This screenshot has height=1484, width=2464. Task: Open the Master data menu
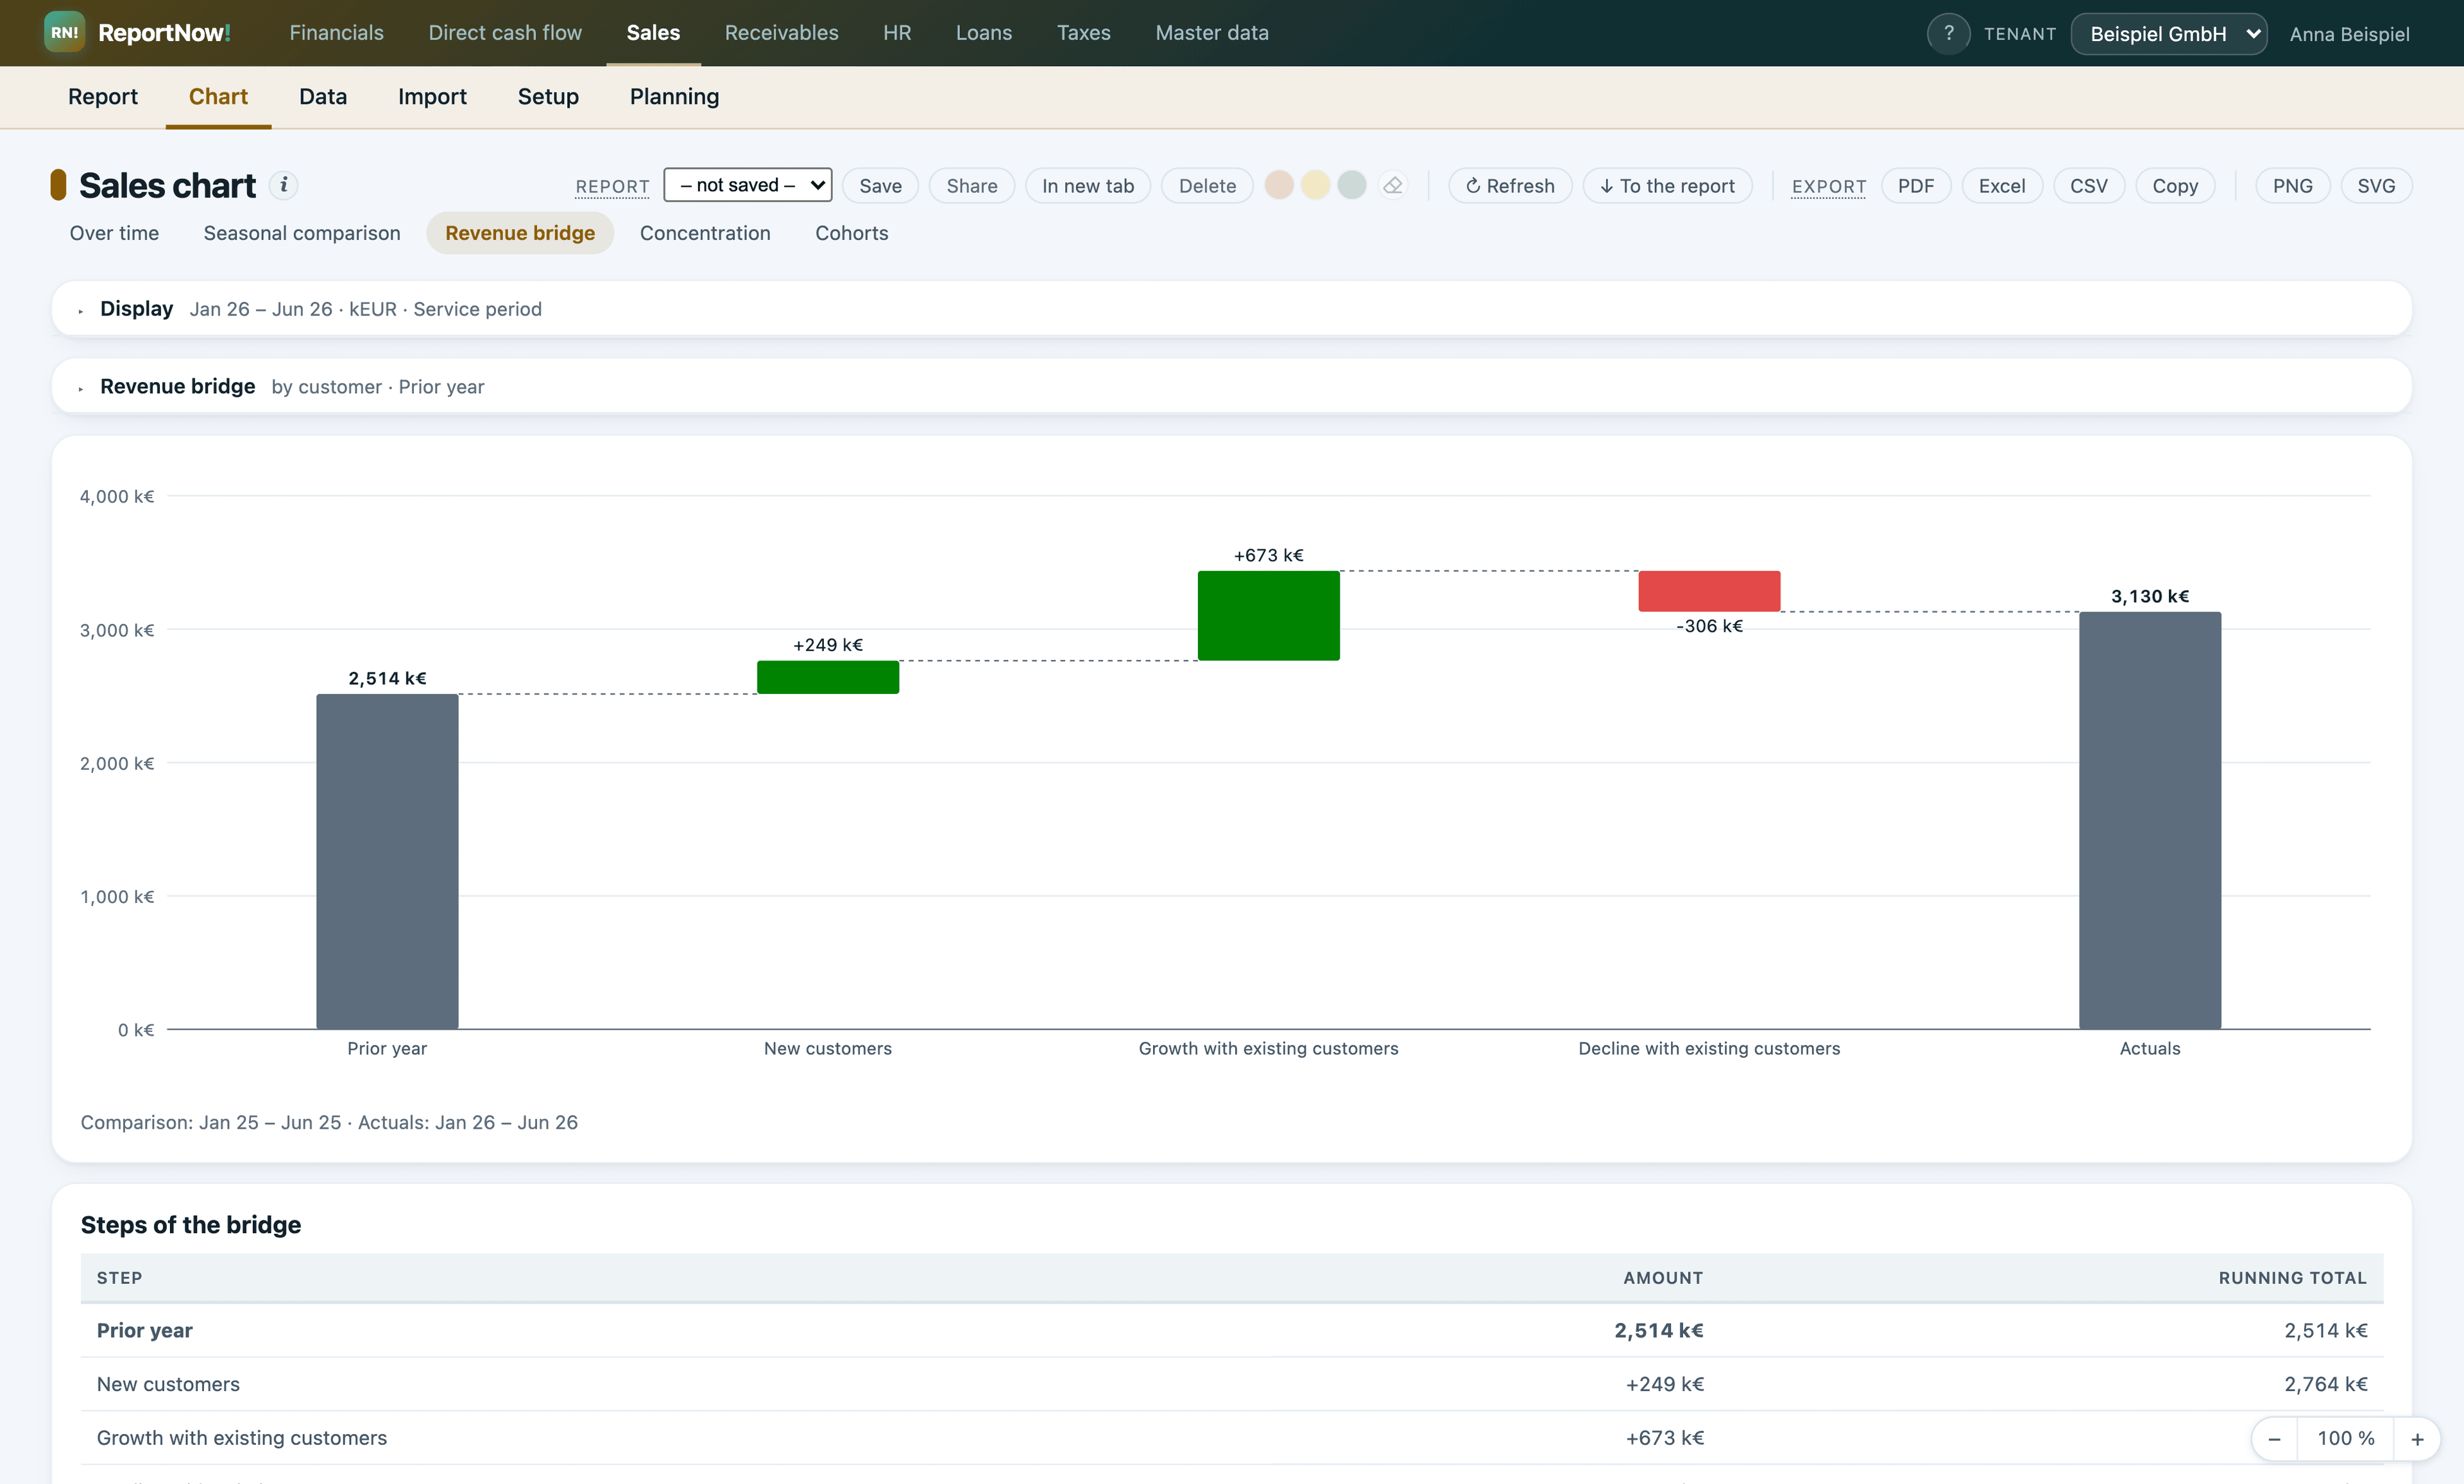point(1212,33)
